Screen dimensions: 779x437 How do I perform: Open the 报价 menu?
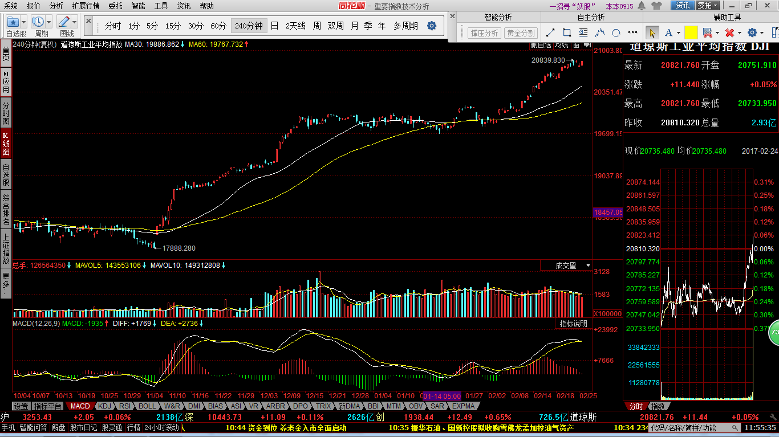click(x=34, y=6)
